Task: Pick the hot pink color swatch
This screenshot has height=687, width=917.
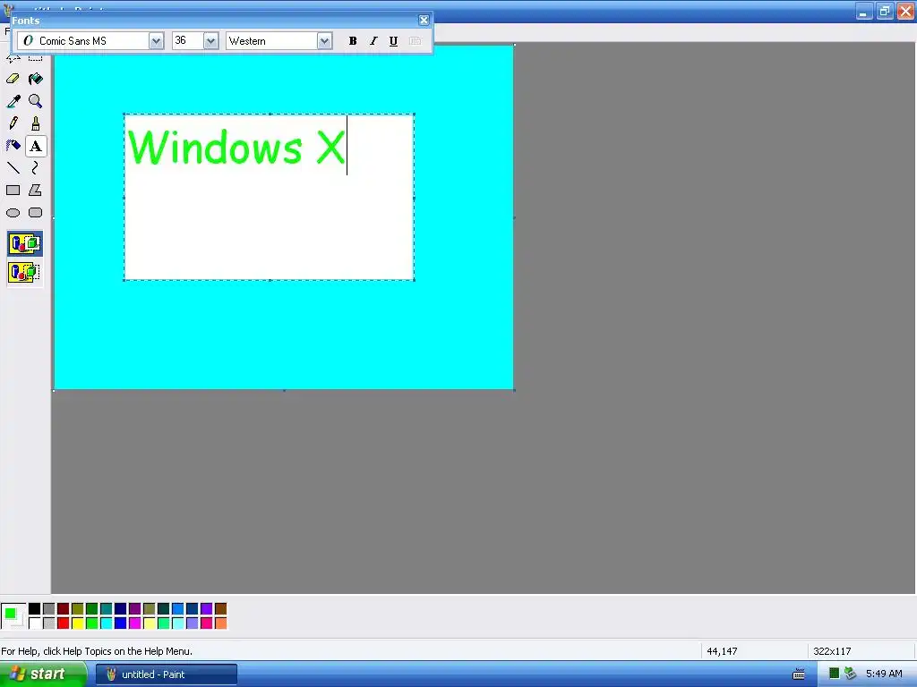Action: coord(207,623)
